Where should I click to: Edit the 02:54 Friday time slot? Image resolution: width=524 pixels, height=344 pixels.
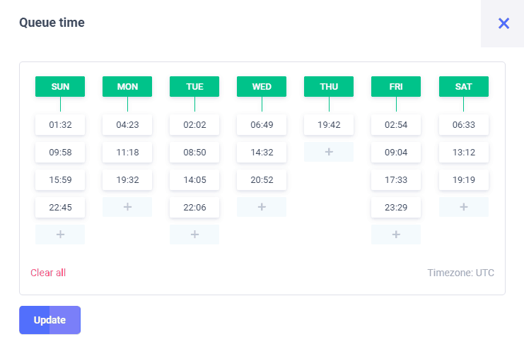click(396, 125)
